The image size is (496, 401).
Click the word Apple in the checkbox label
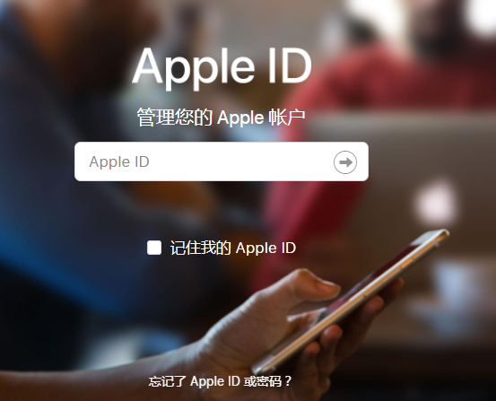click(x=254, y=248)
